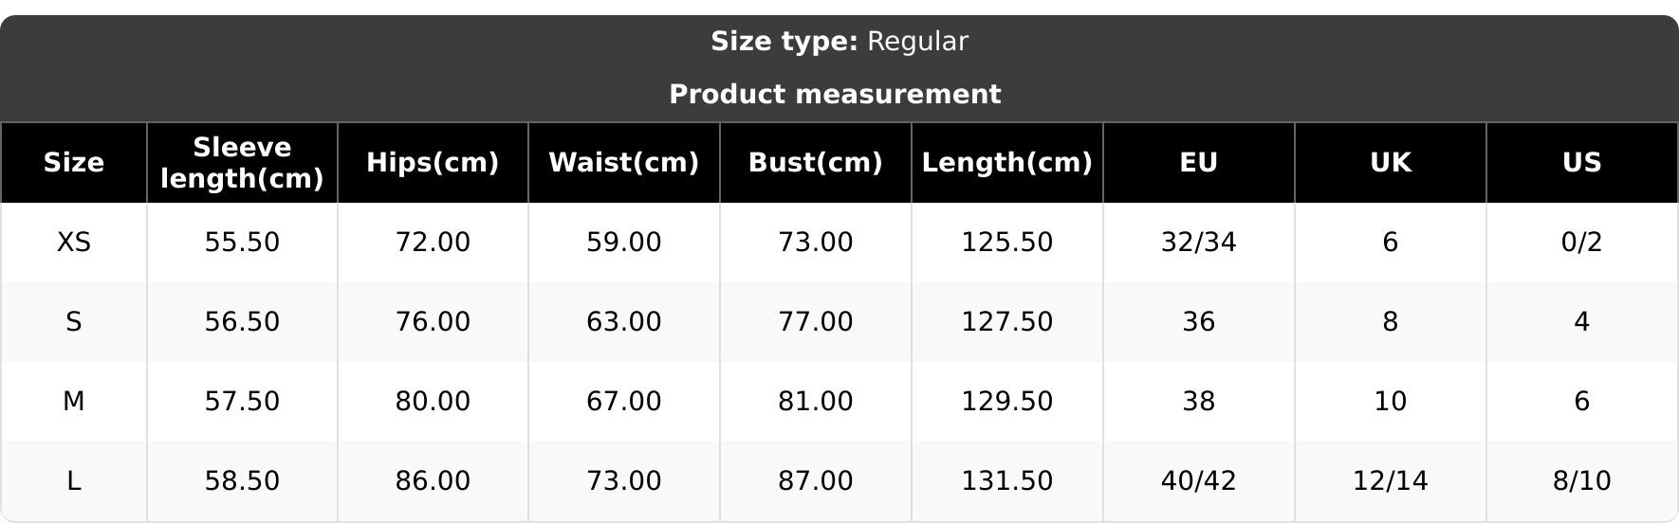This screenshot has height=523, width=1679.
Task: Select the UK column header
Action: (x=1391, y=163)
